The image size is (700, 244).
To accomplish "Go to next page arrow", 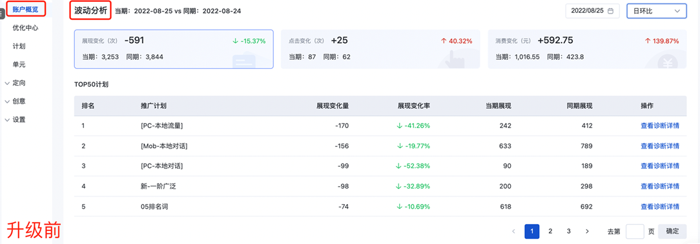I will tap(587, 231).
